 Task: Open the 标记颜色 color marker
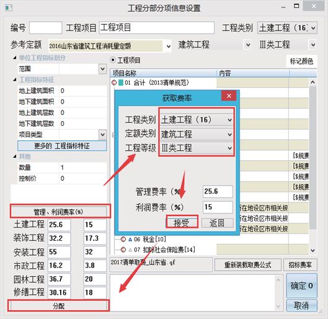[301, 61]
